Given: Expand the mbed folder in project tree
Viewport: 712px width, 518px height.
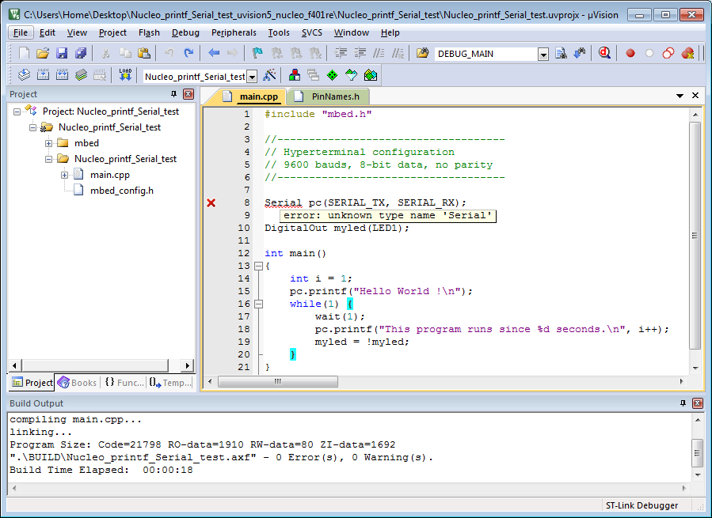Looking at the screenshot, I should point(49,143).
